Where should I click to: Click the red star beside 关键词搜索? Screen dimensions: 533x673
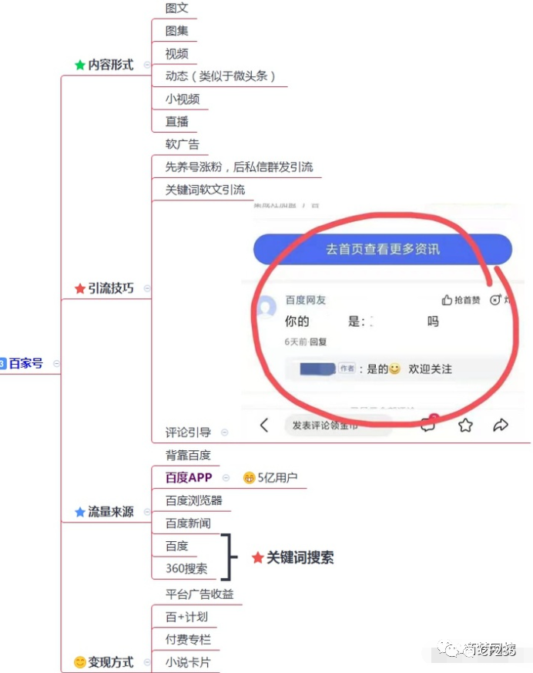[x=258, y=557]
